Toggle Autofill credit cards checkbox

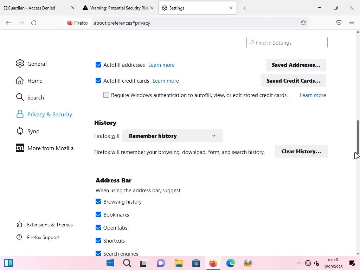coord(98,81)
